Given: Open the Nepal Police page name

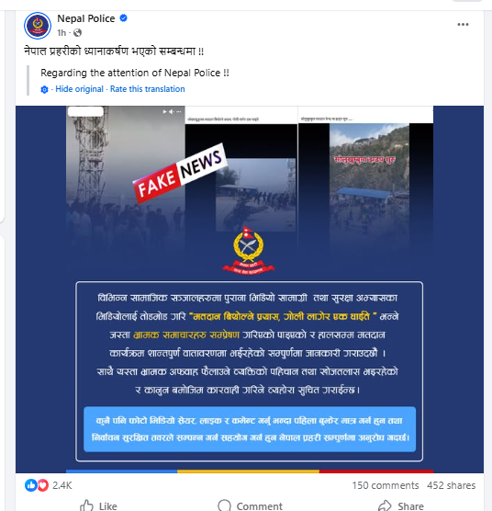Looking at the screenshot, I should pyautogui.click(x=86, y=18).
